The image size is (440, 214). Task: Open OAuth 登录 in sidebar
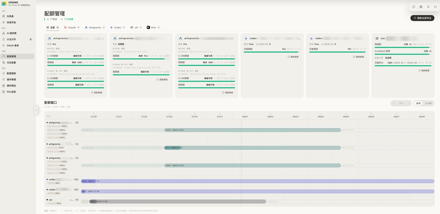(17, 45)
